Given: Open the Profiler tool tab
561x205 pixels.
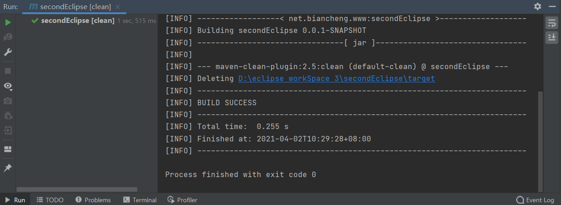Looking at the screenshot, I should tap(183, 200).
